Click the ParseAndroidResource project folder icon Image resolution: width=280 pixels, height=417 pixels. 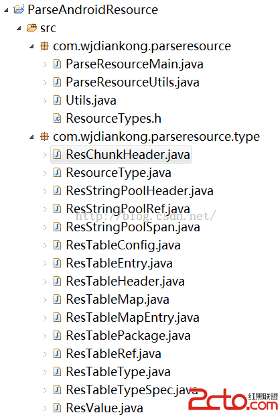(19, 9)
